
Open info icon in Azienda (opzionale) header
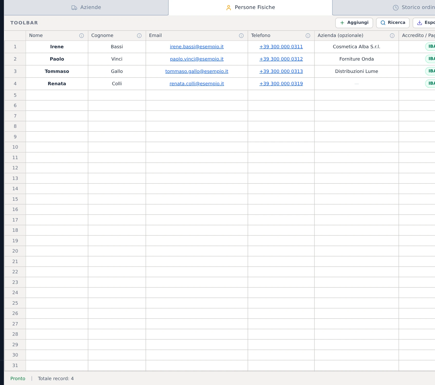click(392, 36)
